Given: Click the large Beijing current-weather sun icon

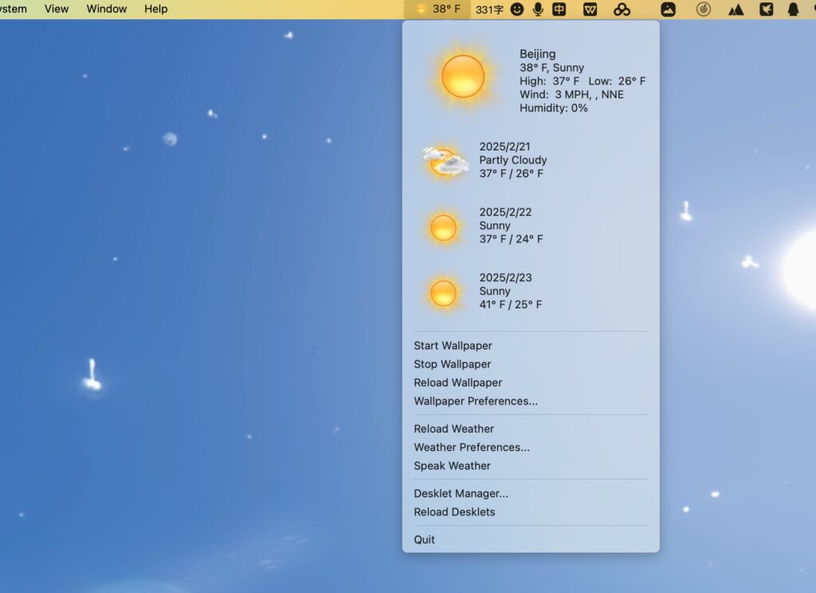Looking at the screenshot, I should (x=462, y=77).
